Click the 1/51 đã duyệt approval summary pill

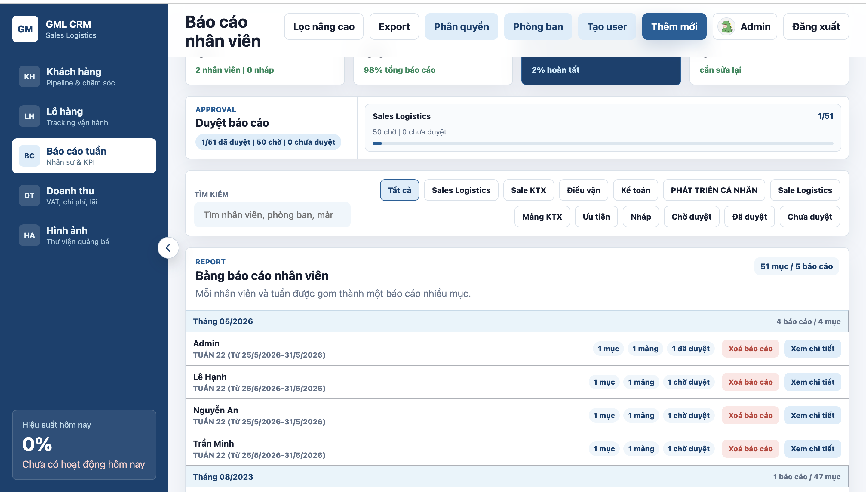coord(268,143)
